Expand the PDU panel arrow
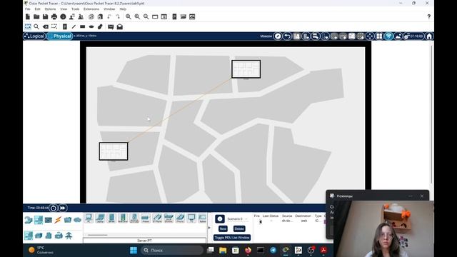The height and width of the screenshot is (257, 457). tap(209, 228)
